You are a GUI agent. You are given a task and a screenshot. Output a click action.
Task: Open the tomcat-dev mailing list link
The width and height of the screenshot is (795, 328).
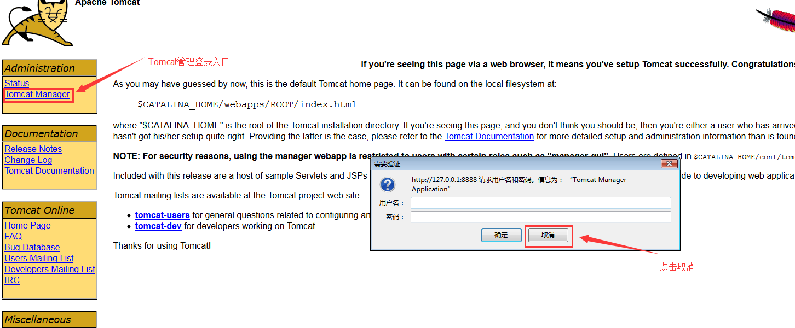pyautogui.click(x=158, y=226)
